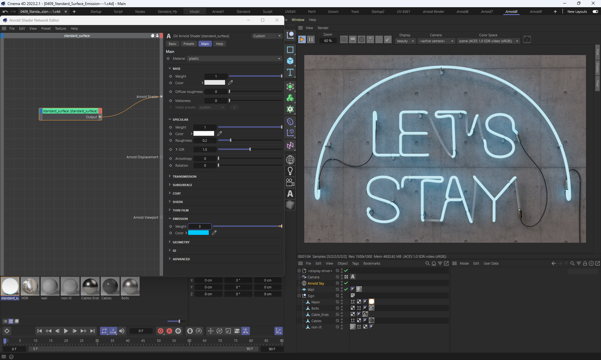601x360 pixels.
Task: Switch to the Presets tab
Action: [188, 44]
